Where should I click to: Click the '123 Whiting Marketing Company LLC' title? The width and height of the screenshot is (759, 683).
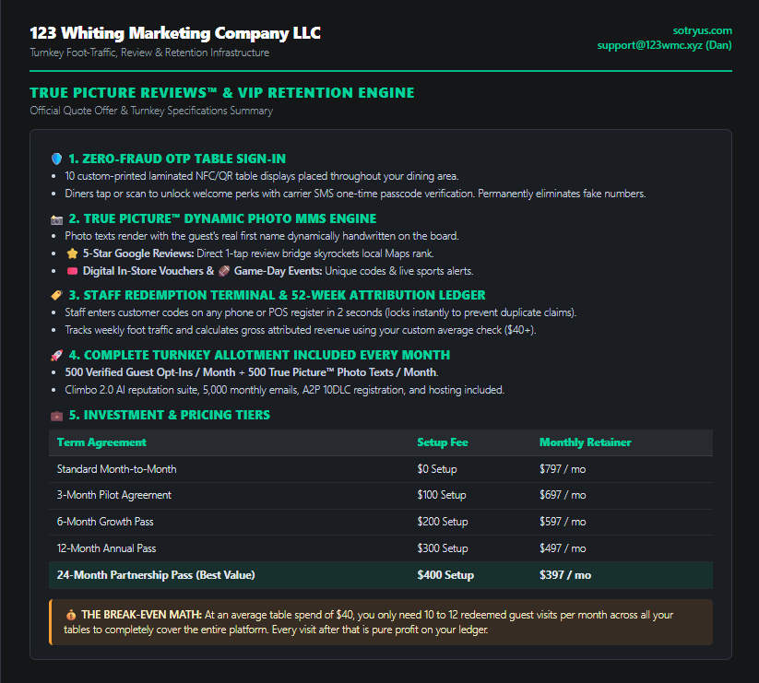click(175, 33)
